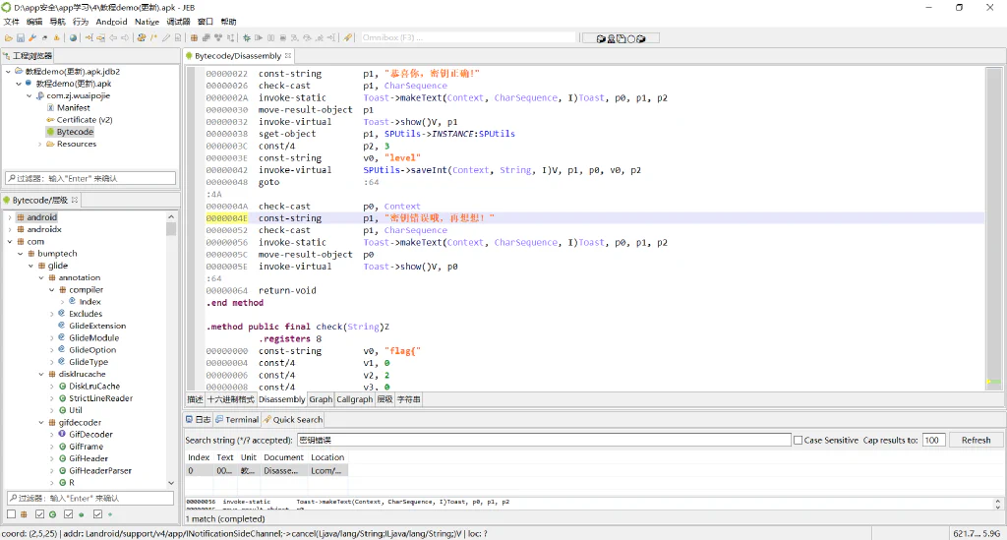Image resolution: width=1007 pixels, height=540 pixels.
Task: Collapse the com package node
Action: coord(10,241)
